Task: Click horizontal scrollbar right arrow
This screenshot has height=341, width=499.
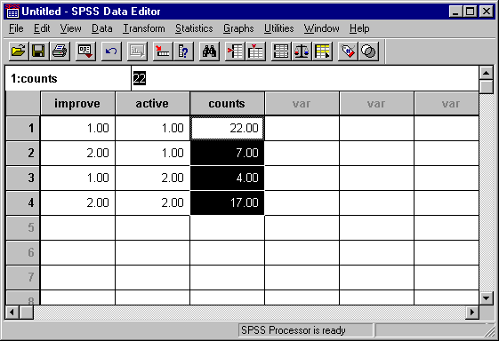Action: point(472,312)
